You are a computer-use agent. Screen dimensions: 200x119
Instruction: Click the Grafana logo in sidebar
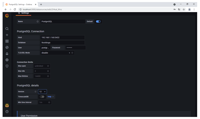click(x=7, y=16)
